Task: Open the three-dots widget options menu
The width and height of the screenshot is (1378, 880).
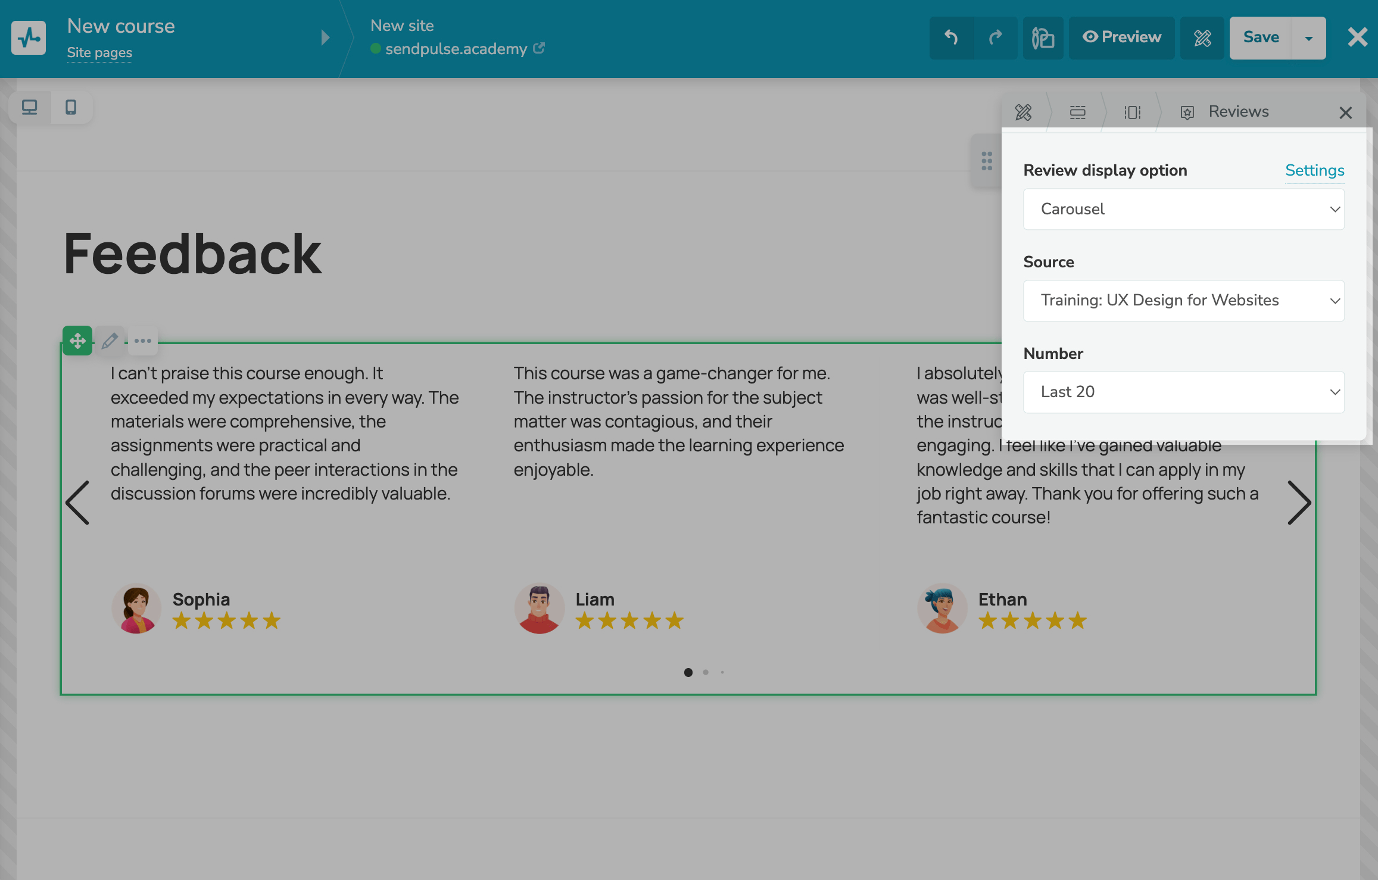Action: click(143, 341)
